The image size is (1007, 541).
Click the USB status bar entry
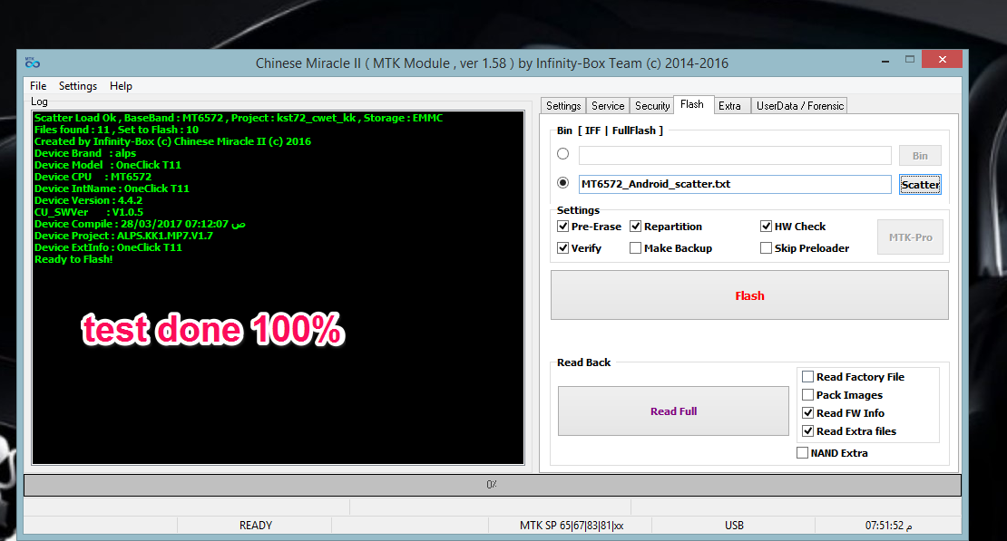(x=734, y=525)
